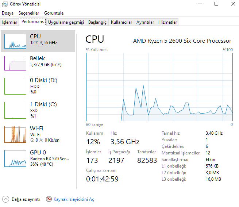This screenshot has width=239, height=207.
Task: Open the Hizmetler tab
Action: [x=167, y=22]
